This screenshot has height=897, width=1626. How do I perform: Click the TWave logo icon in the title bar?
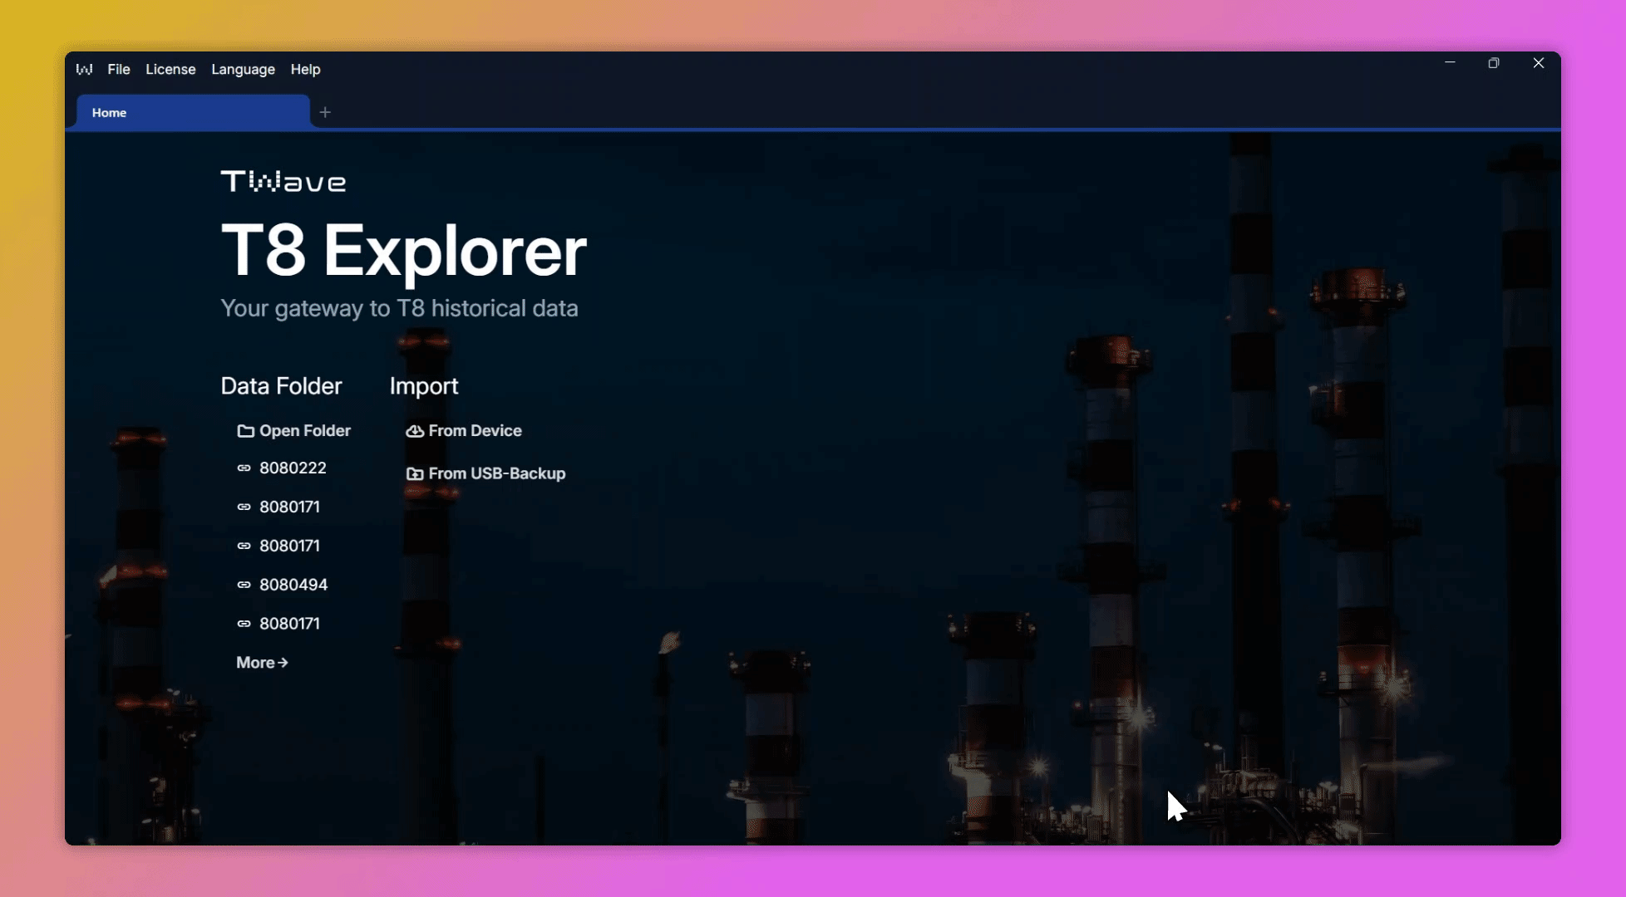pos(85,70)
